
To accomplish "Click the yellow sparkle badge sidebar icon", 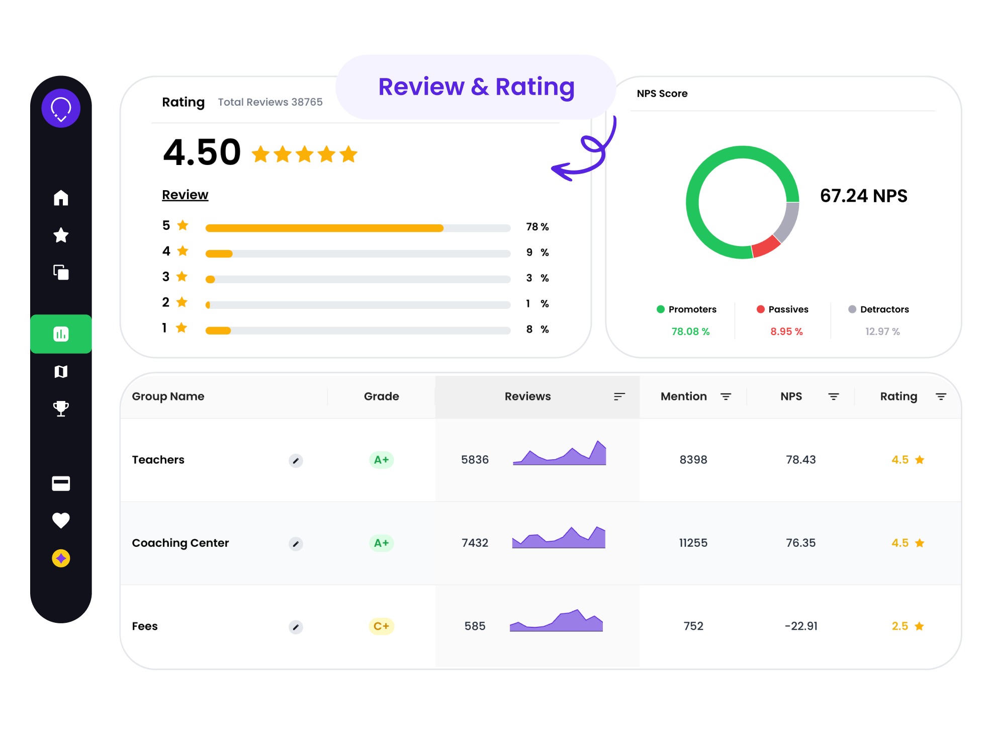I will pyautogui.click(x=61, y=558).
